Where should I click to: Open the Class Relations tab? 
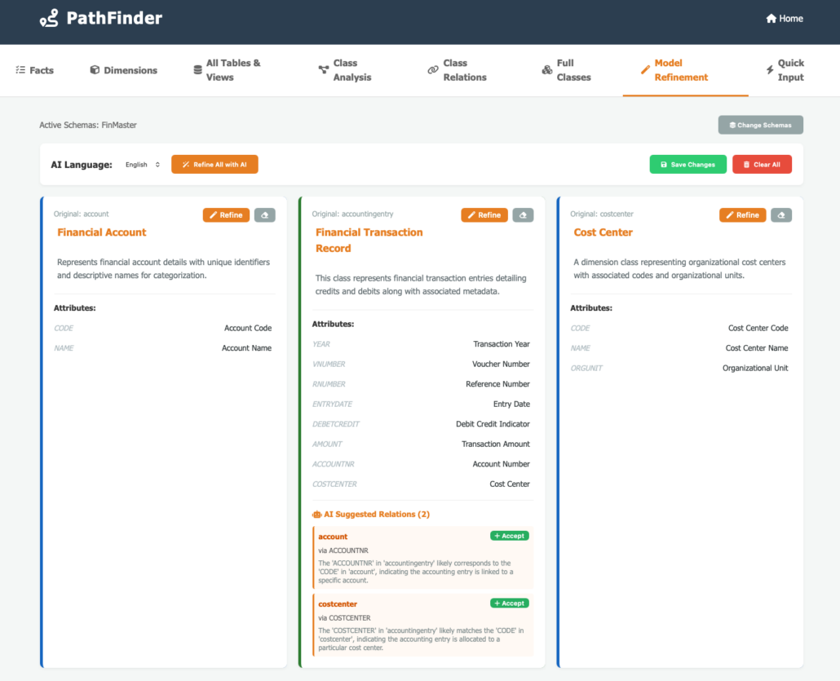click(457, 70)
